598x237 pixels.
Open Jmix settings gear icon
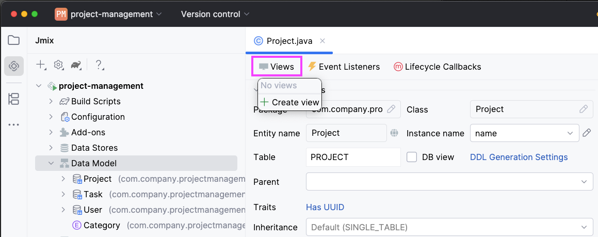click(58, 65)
